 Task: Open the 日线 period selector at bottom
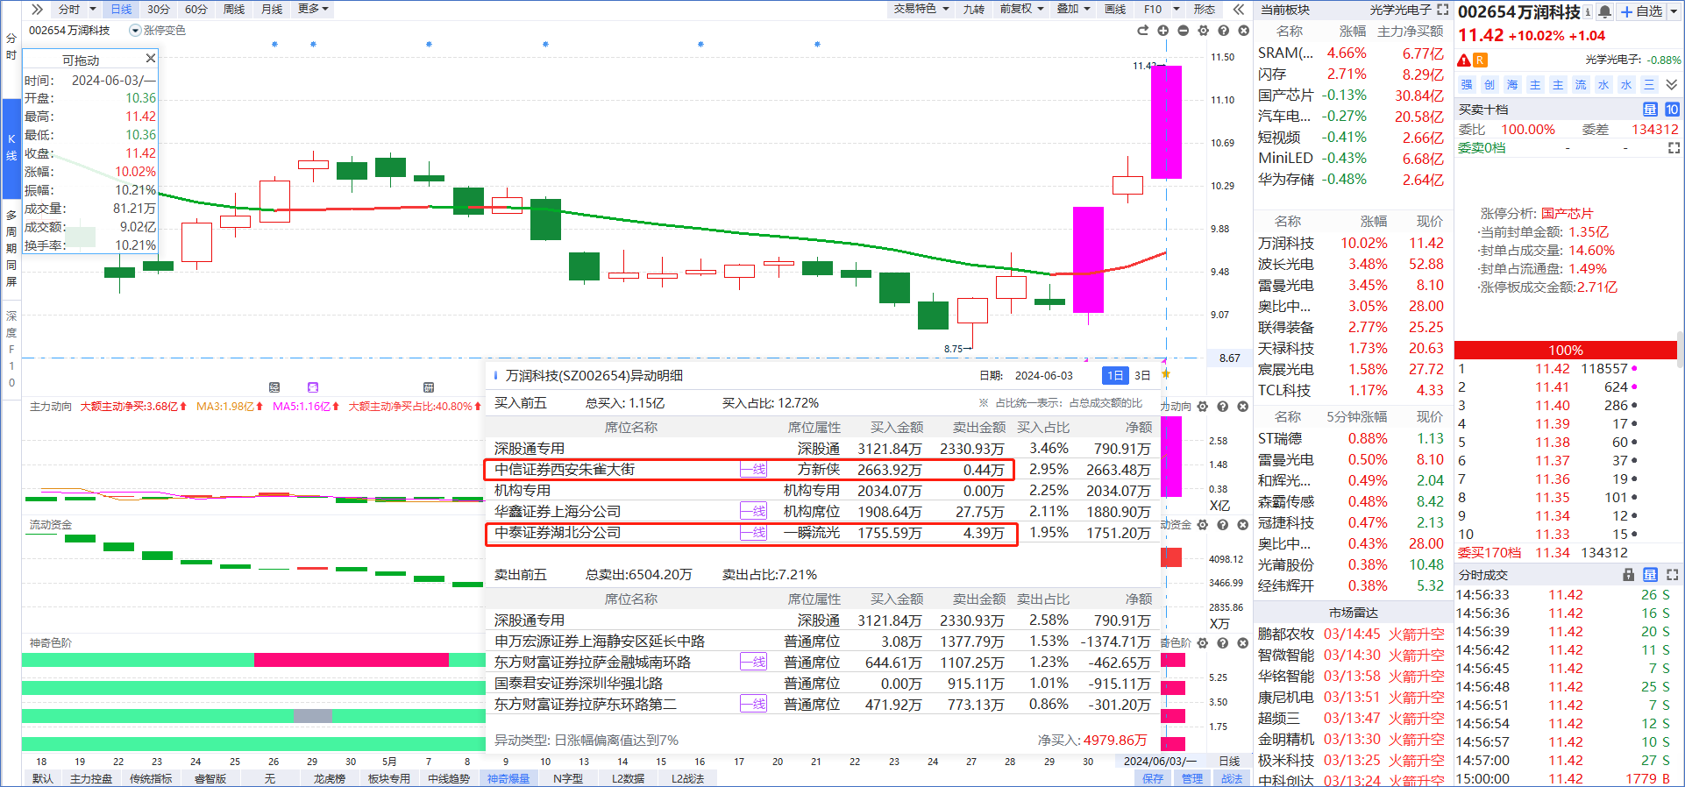click(x=1229, y=762)
